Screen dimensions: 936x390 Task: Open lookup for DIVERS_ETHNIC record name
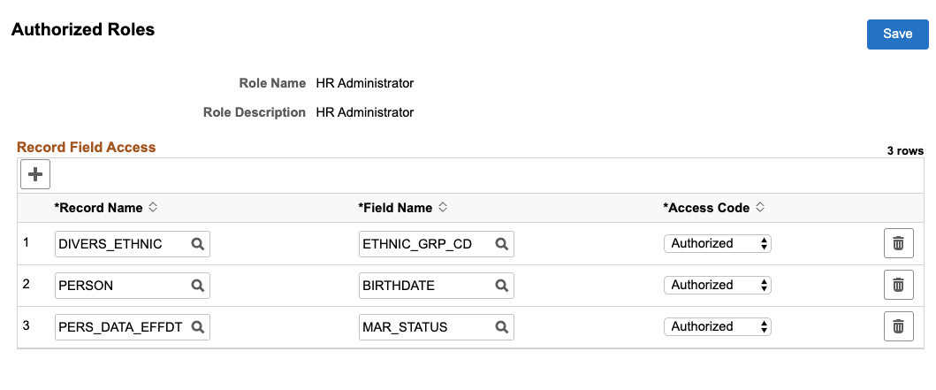[x=198, y=244]
